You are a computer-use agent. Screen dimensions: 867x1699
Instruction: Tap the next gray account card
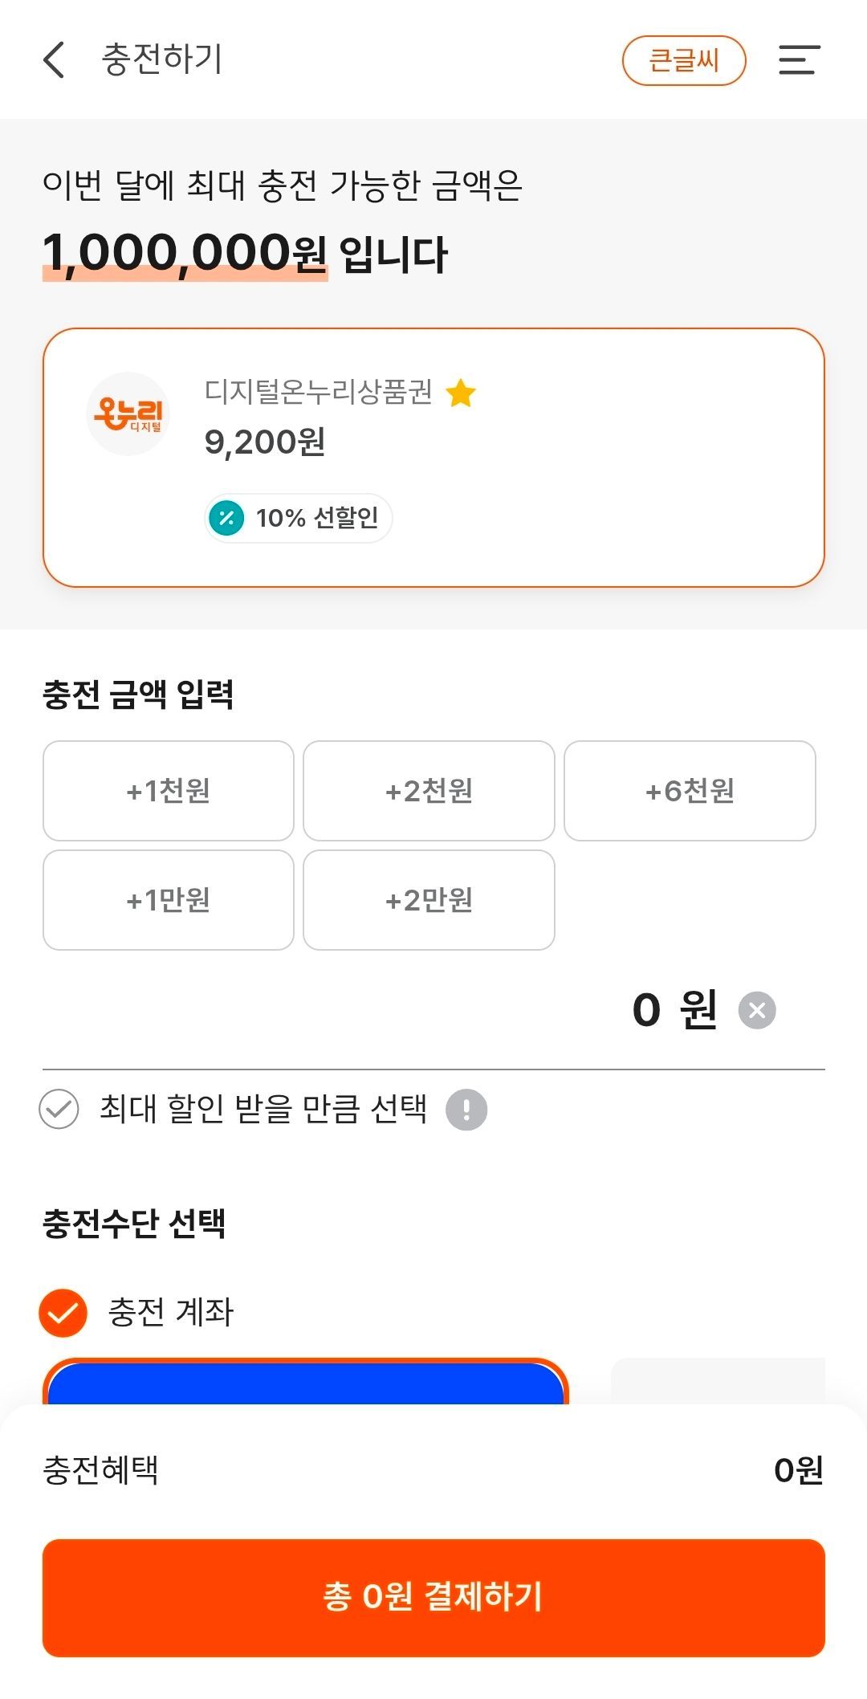coord(718,1381)
